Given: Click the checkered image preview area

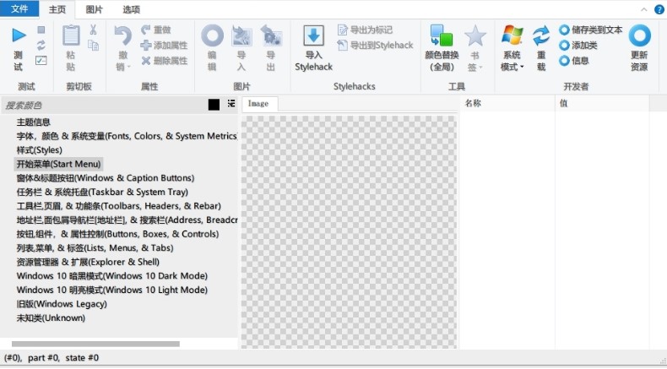Looking at the screenshot, I should tap(350, 232).
